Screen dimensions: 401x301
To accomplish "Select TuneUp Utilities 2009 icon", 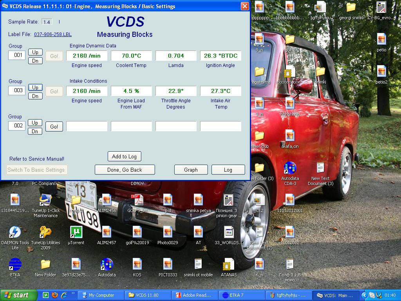I will pyautogui.click(x=45, y=232).
